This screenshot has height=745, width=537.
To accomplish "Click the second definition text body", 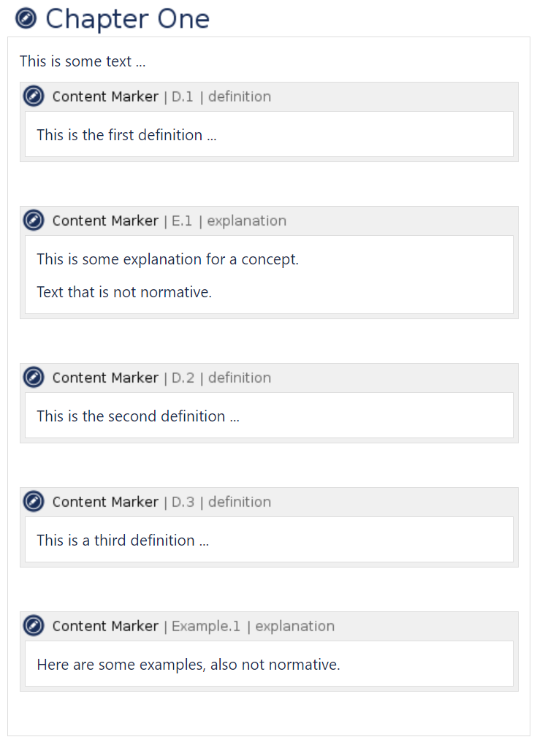I will tap(138, 416).
